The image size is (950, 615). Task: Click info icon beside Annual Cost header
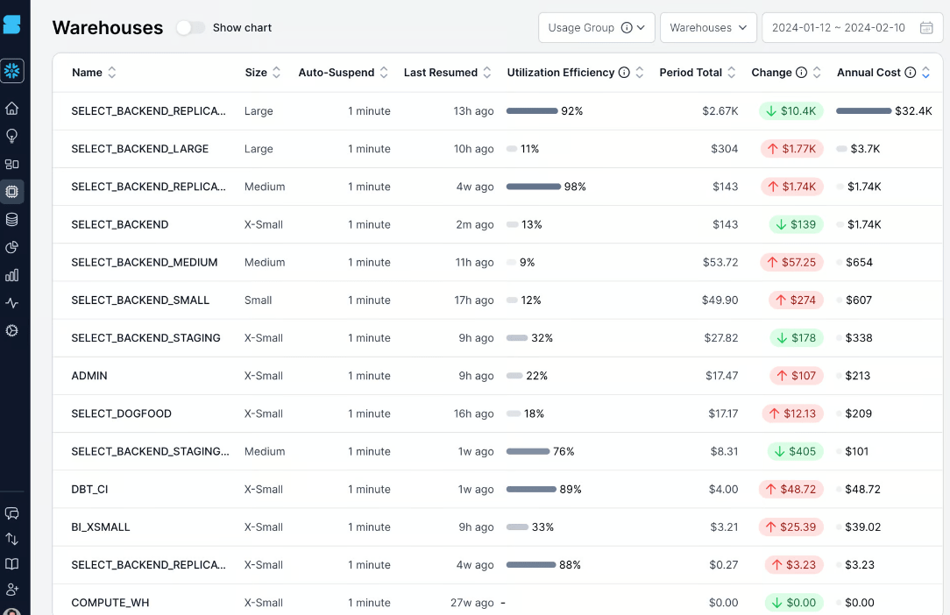coord(910,73)
